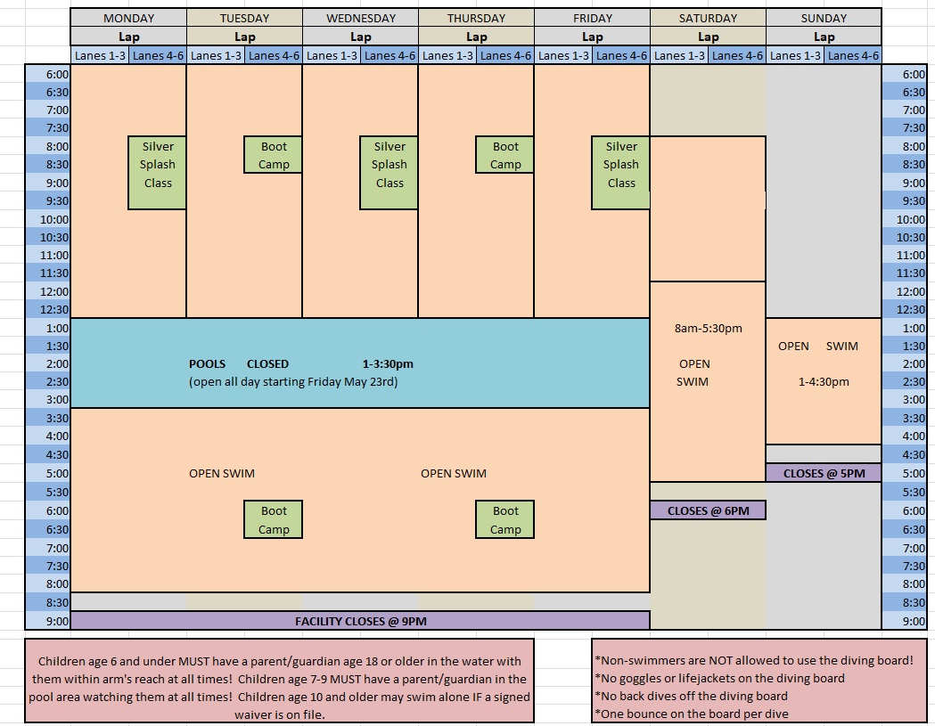Select Tuesday evening Boot Camp block
The height and width of the screenshot is (726, 935).
point(273,519)
